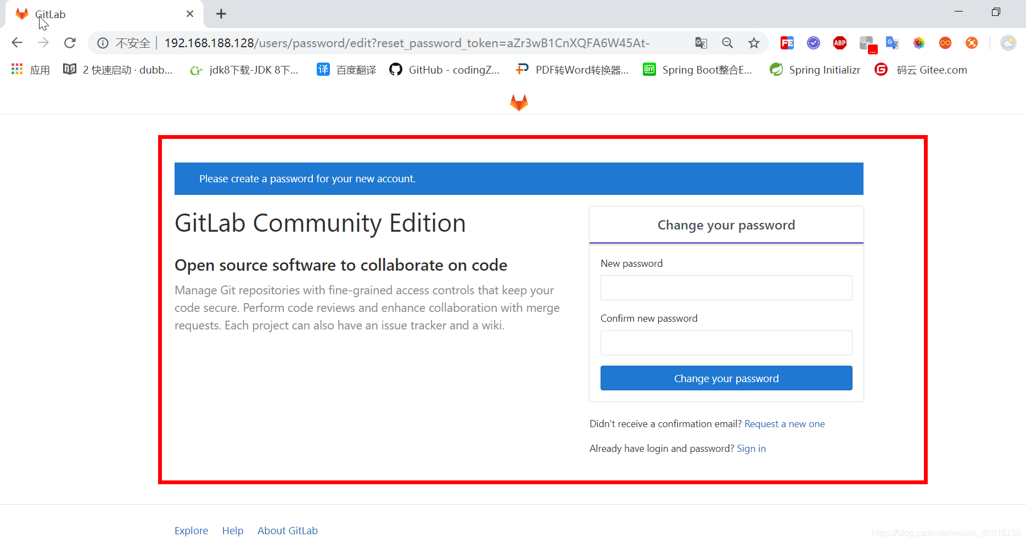Minimize the browser window
The image size is (1026, 543).
[959, 12]
